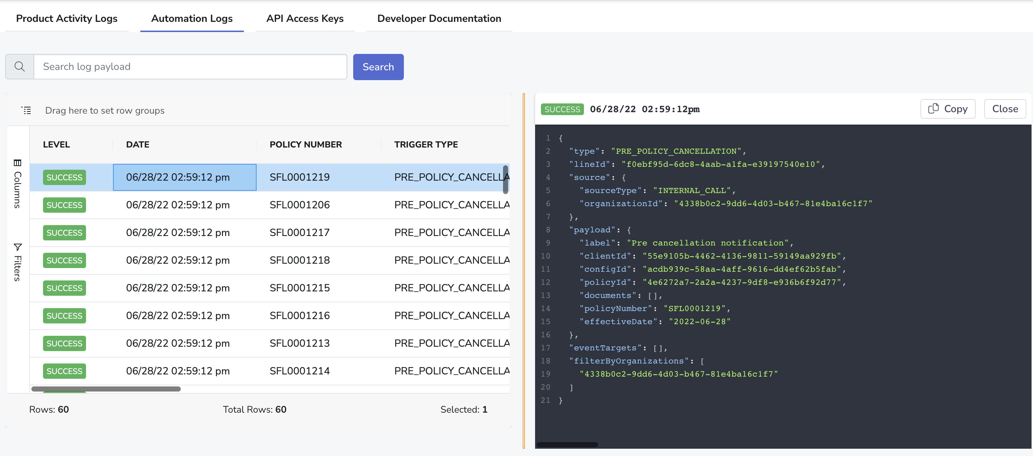The width and height of the screenshot is (1033, 456).
Task: Click SUCCESS badge in SFL0001217 row
Action: (x=64, y=232)
